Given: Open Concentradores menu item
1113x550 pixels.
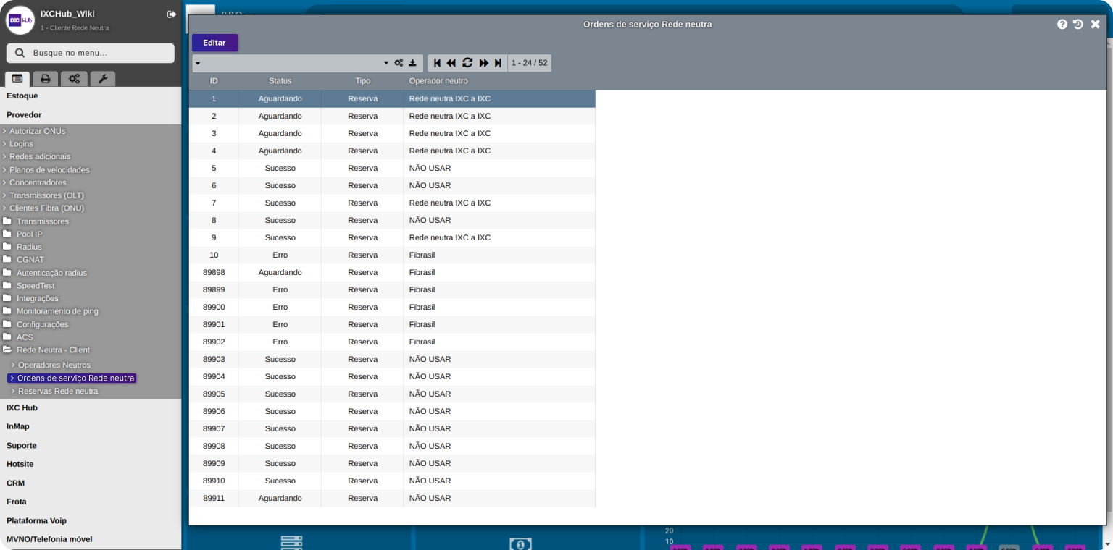Looking at the screenshot, I should 38,182.
